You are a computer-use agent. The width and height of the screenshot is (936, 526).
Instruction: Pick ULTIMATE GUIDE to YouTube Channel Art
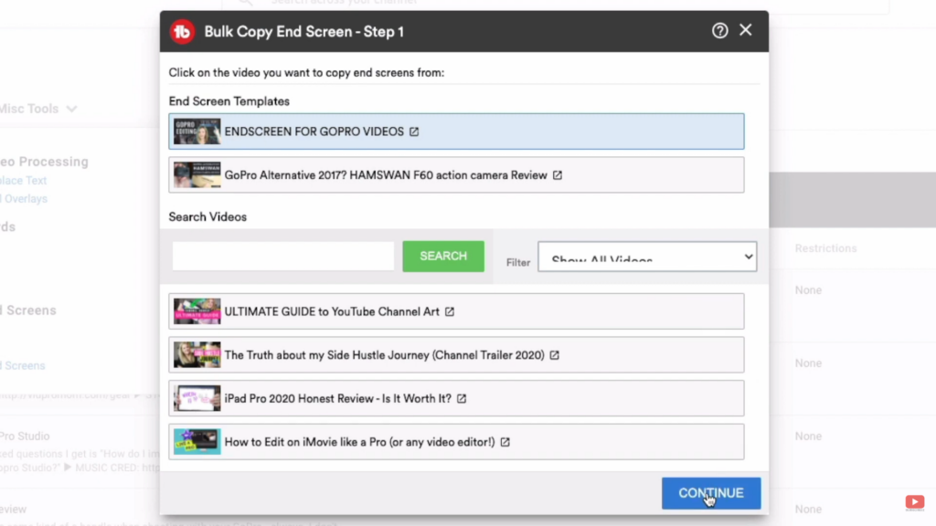click(332, 311)
